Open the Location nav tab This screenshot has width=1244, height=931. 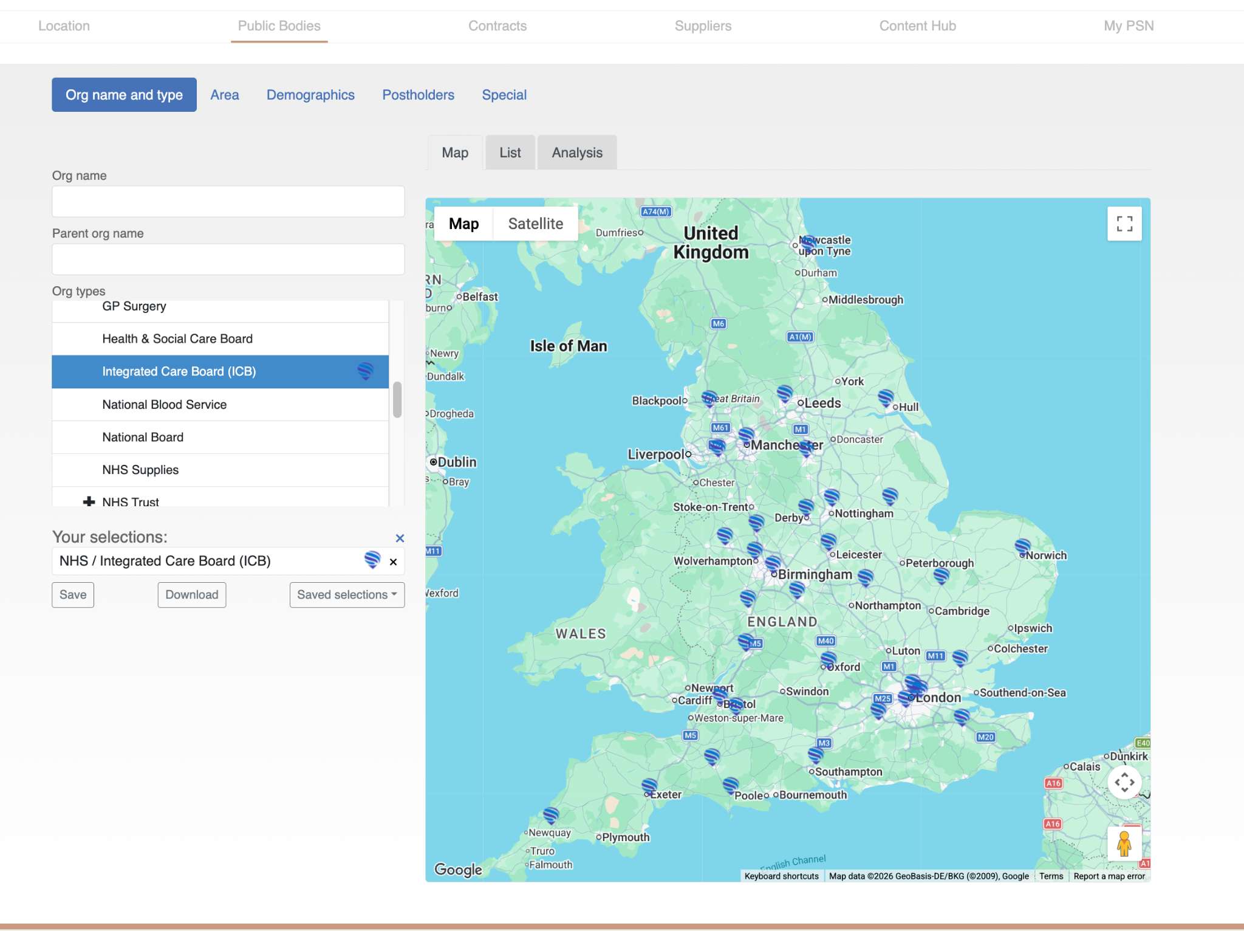(x=64, y=26)
